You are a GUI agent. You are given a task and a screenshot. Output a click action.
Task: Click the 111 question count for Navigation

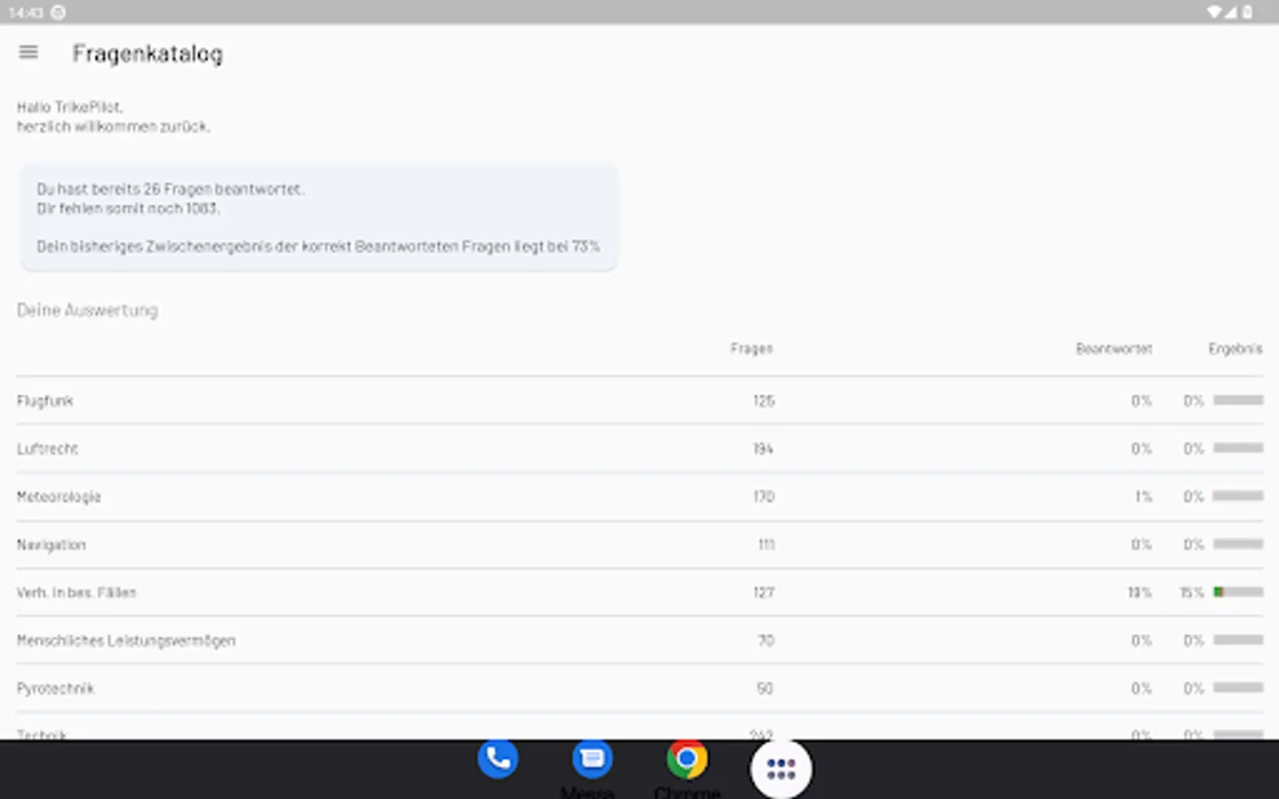(x=767, y=545)
